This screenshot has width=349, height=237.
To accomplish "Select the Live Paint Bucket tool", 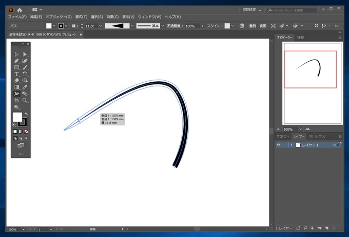I will [16, 107].
